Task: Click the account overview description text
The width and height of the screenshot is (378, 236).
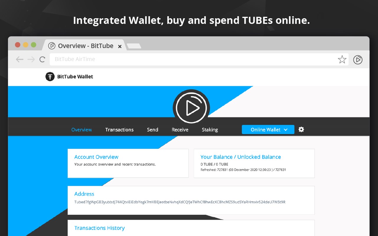Action: 115,164
